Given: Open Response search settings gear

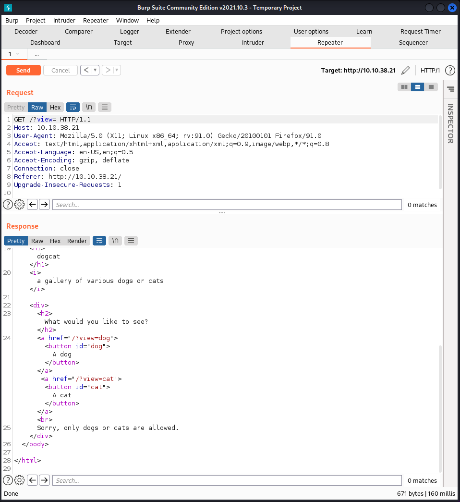Looking at the screenshot, I should coord(20,480).
